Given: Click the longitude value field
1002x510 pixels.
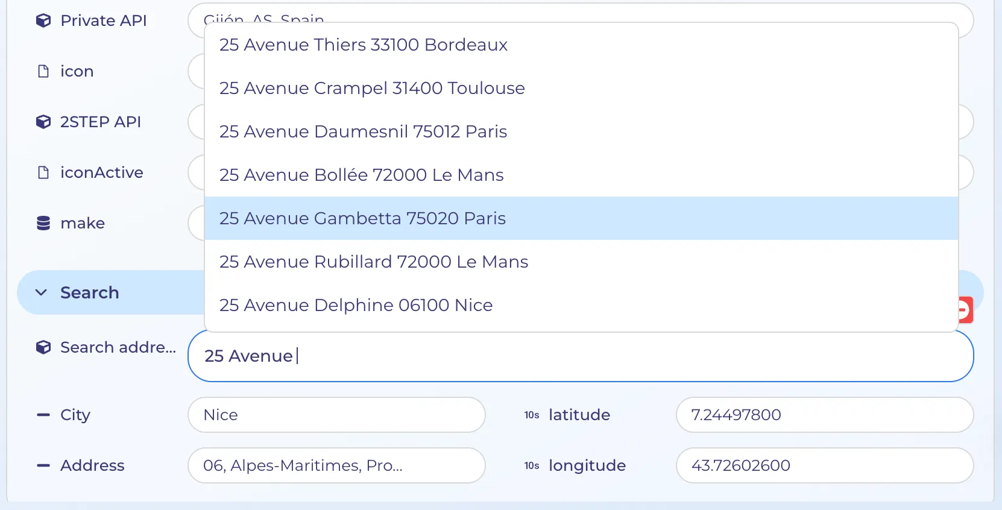Looking at the screenshot, I should pos(825,465).
